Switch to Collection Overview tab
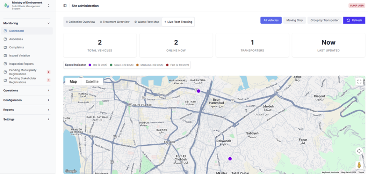Image resolution: width=368 pixels, height=174 pixels. click(80, 22)
